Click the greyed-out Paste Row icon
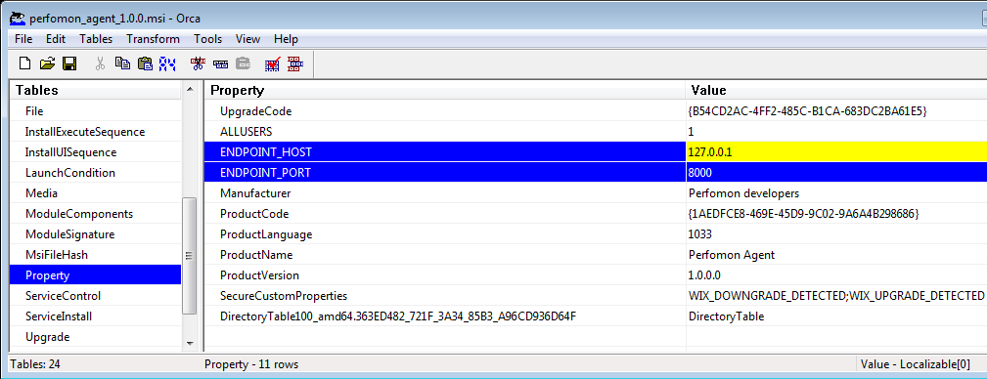This screenshot has height=379, width=987. click(243, 63)
